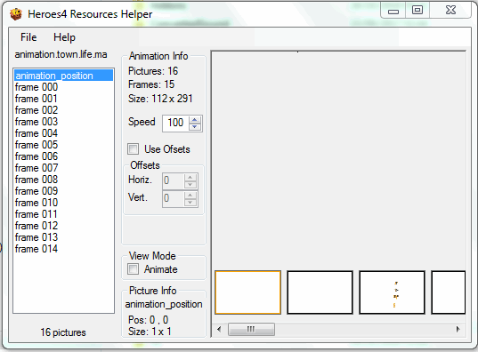Open the Help menu
This screenshot has height=352, width=478.
coord(64,37)
